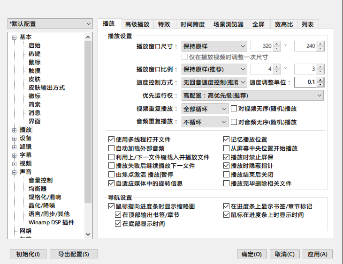
Task: Collapse the 基本 tree node
Action: pyautogui.click(x=15, y=37)
